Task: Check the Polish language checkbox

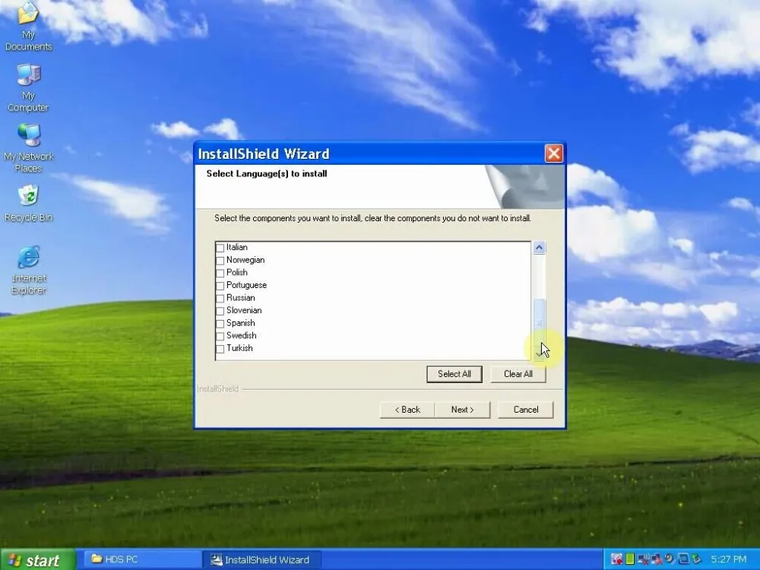Action: click(x=220, y=273)
